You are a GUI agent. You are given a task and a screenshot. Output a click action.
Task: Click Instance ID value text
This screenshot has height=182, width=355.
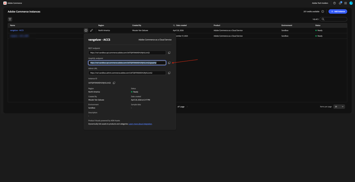99,83
